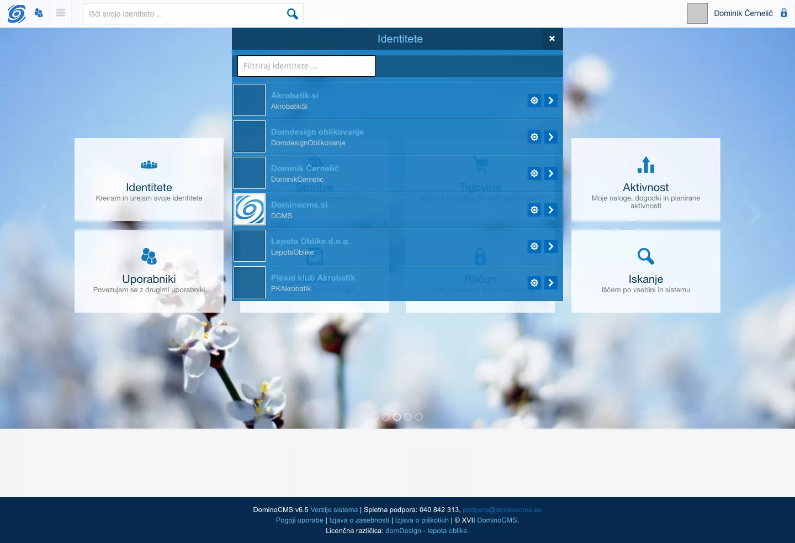Open Izjava o zasebnosti link
The width and height of the screenshot is (795, 543).
pyautogui.click(x=359, y=520)
